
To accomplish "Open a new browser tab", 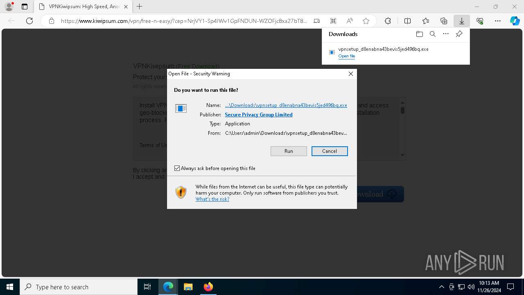I will tap(140, 7).
